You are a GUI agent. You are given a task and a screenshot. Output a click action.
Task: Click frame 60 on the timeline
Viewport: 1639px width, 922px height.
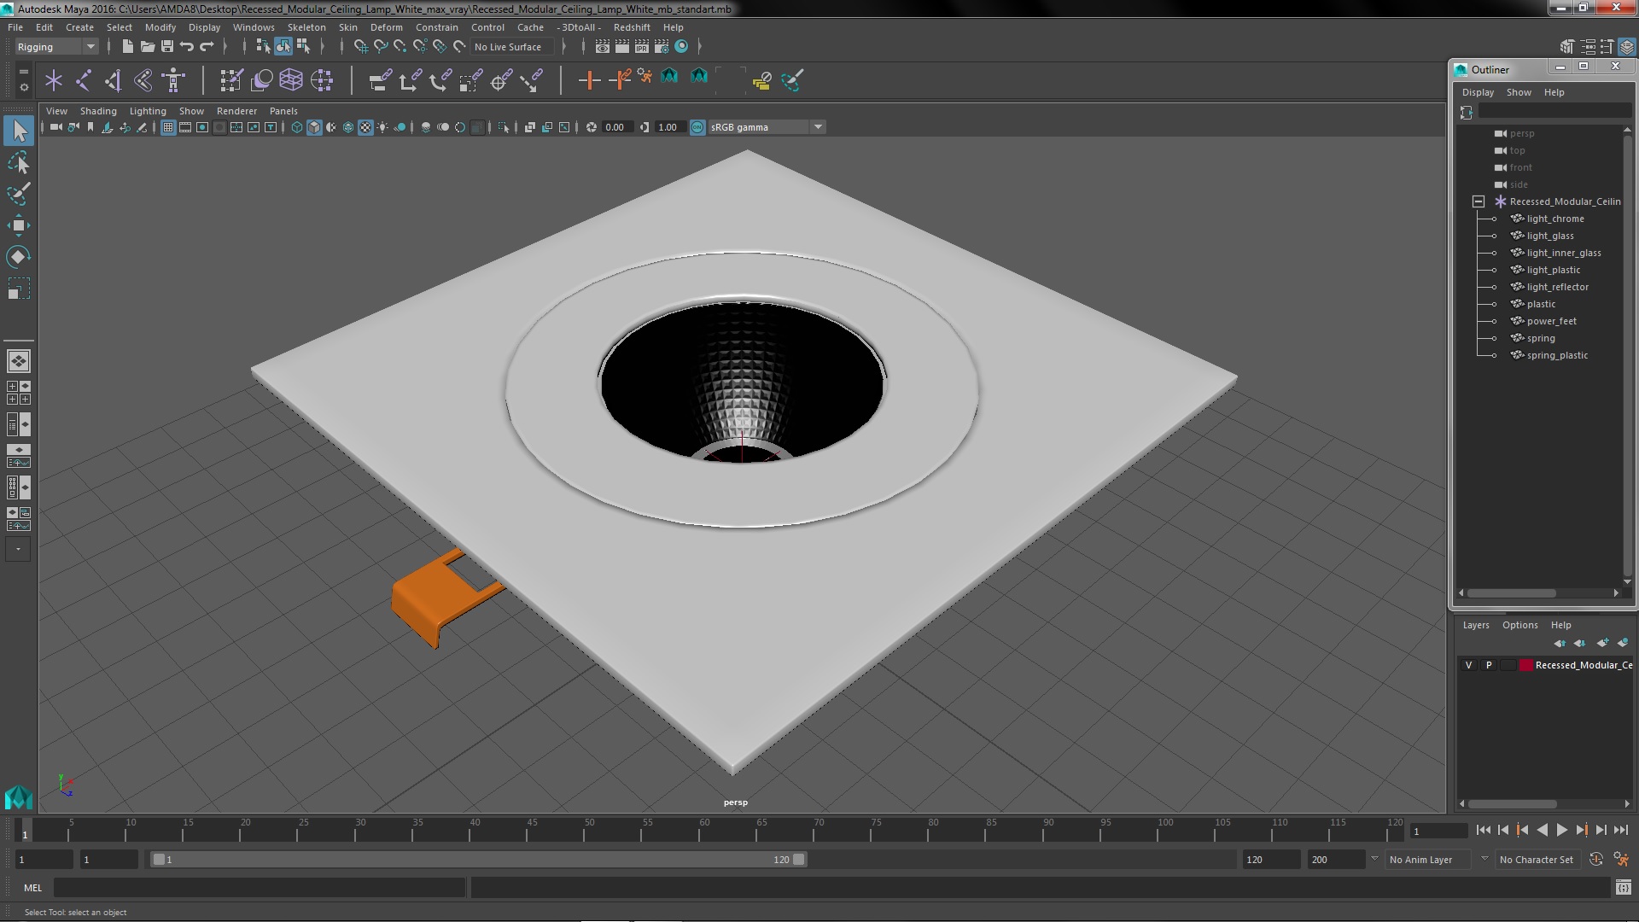[704, 830]
